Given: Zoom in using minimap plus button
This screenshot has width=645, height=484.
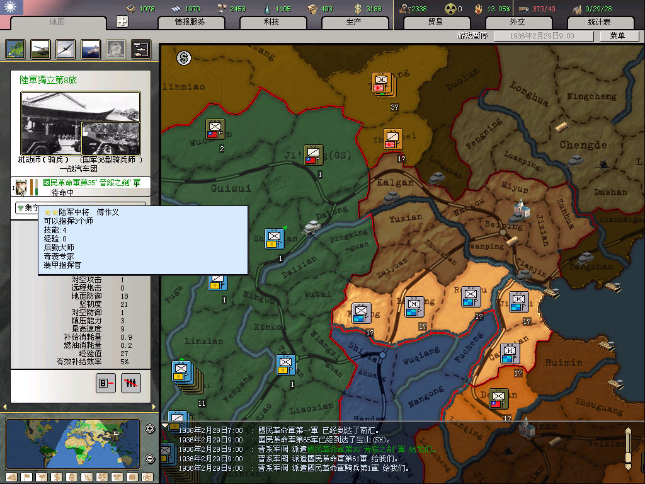Looking at the screenshot, I should point(150,429).
